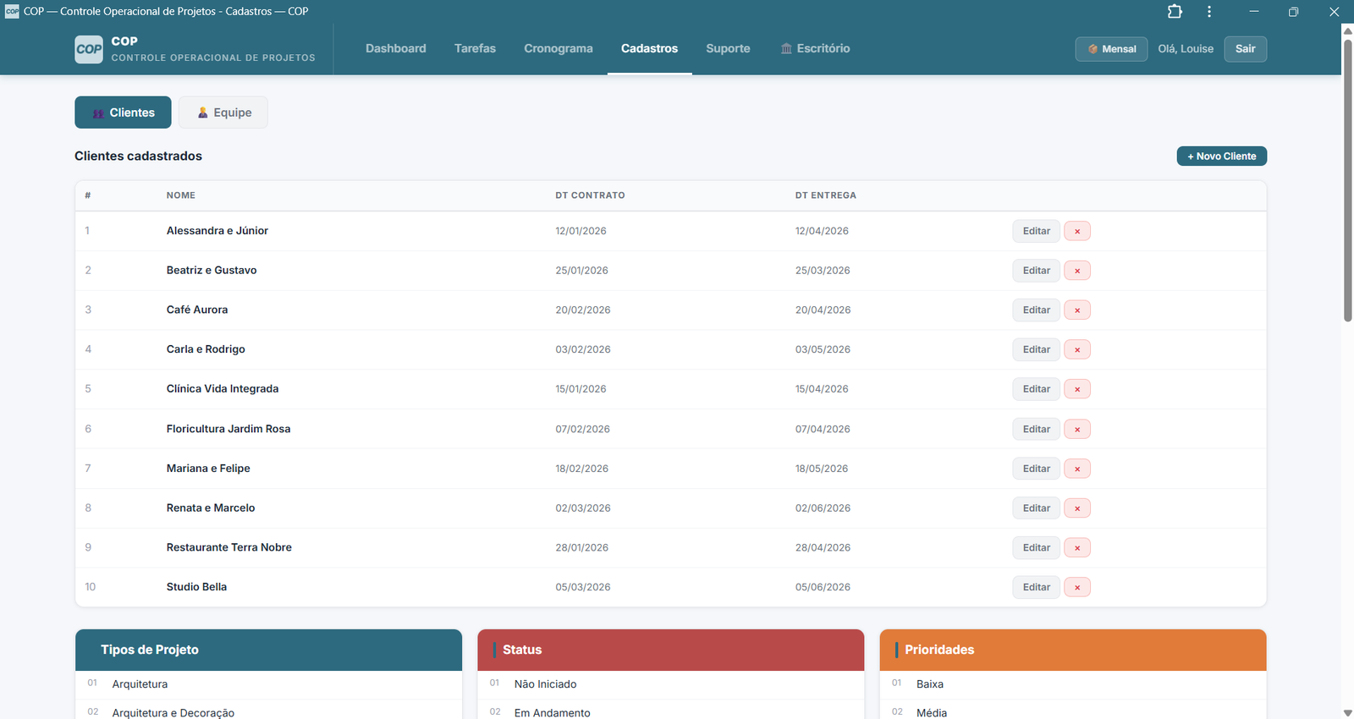Edit client Renata e Marcelo

pyautogui.click(x=1036, y=508)
